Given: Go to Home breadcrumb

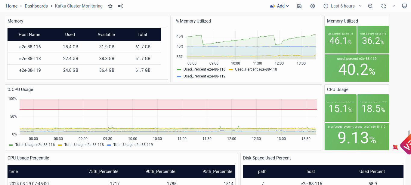Looking at the screenshot, I should 12,6.
